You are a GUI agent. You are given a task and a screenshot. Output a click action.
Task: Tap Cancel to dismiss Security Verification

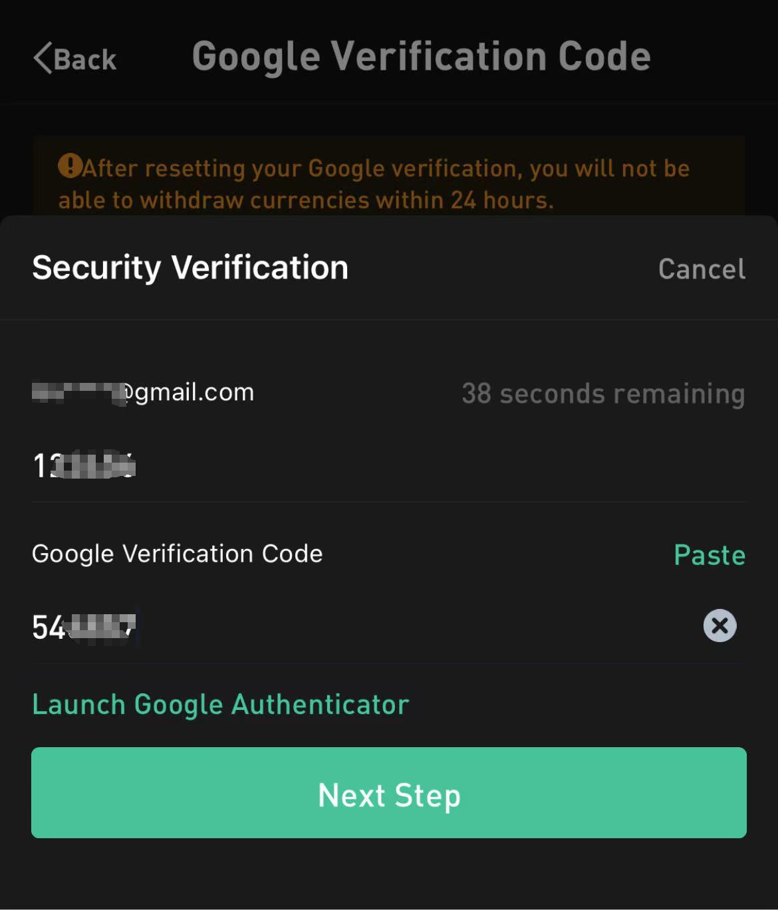pyautogui.click(x=702, y=269)
